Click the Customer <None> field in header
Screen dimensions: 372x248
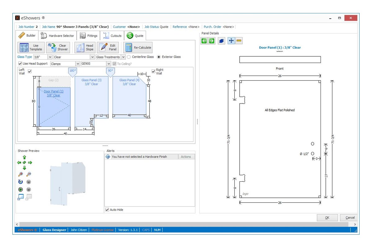(x=126, y=27)
